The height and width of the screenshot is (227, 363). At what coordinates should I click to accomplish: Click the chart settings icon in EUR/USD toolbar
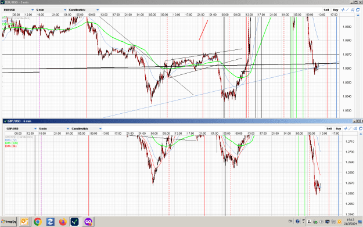click(353, 10)
